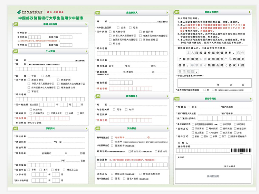Click the 家庭联系人 邮政编码 boxes
The width and height of the screenshot is (259, 194).
click(x=121, y=83)
